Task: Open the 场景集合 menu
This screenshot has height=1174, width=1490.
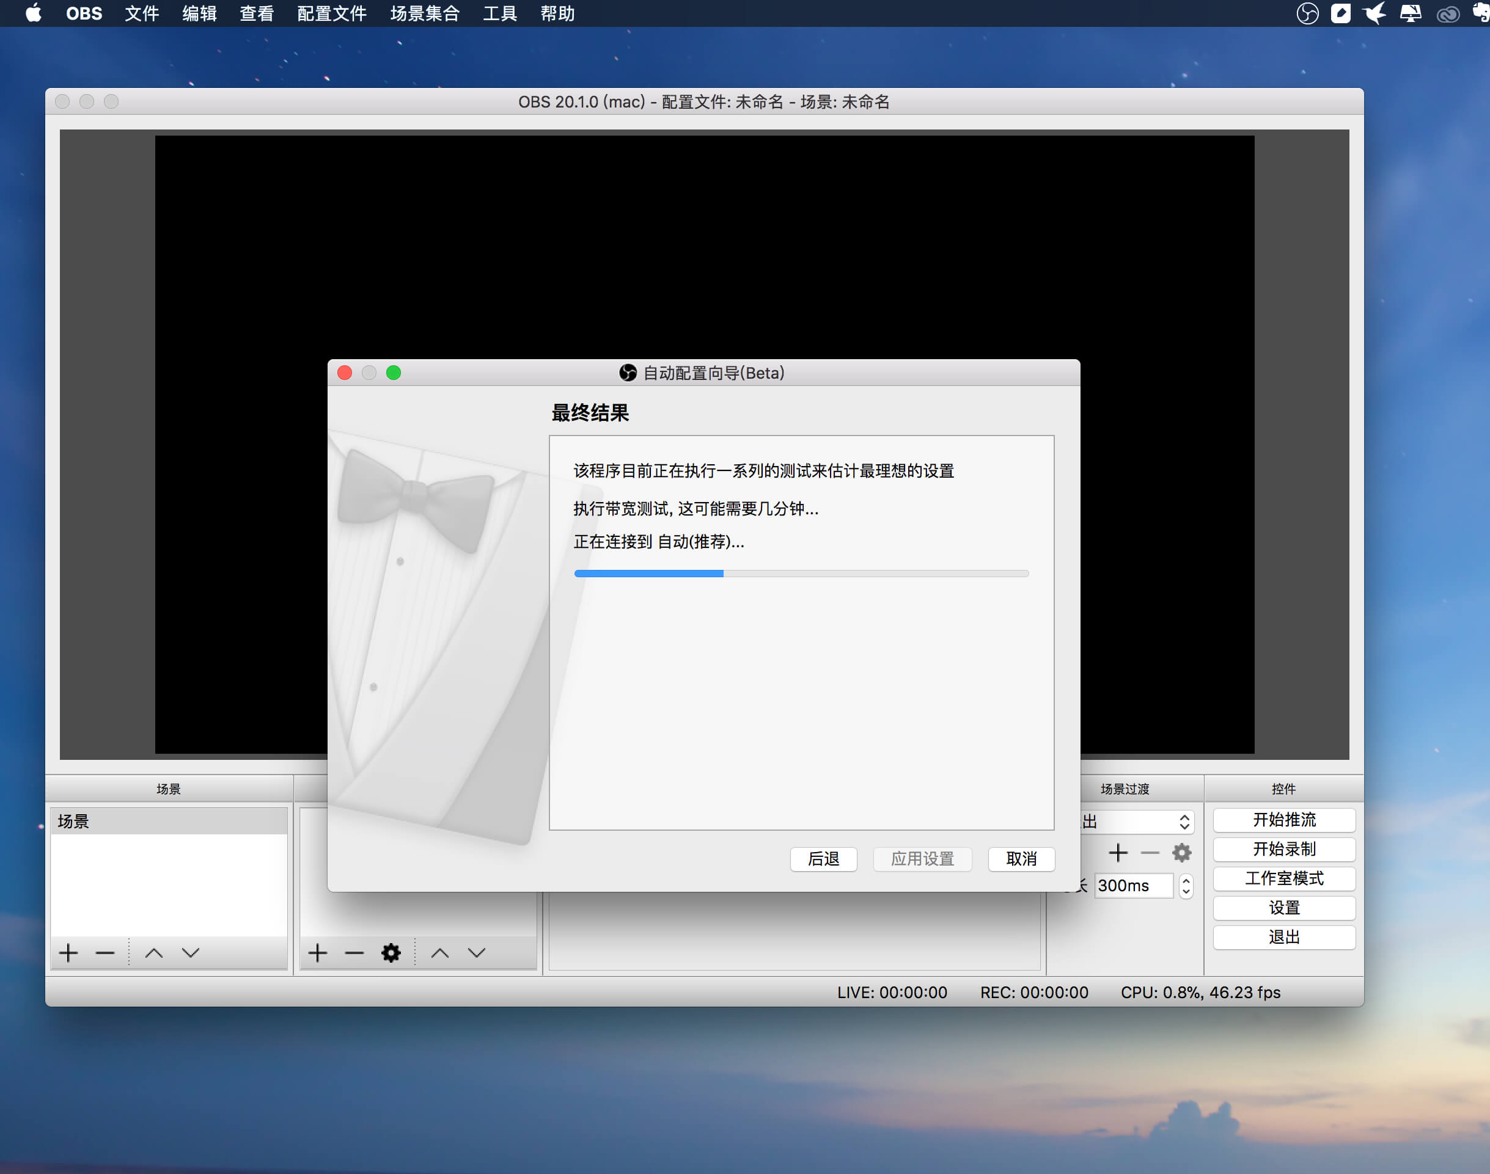Action: pyautogui.click(x=425, y=13)
